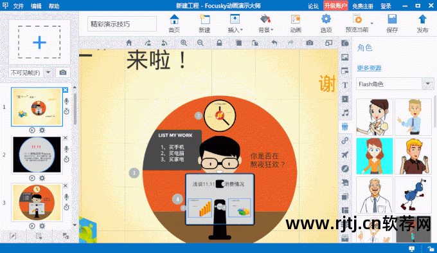Viewport: 437px width, 253px height.
Task: Set timer for slide 1
Action: coord(66,111)
